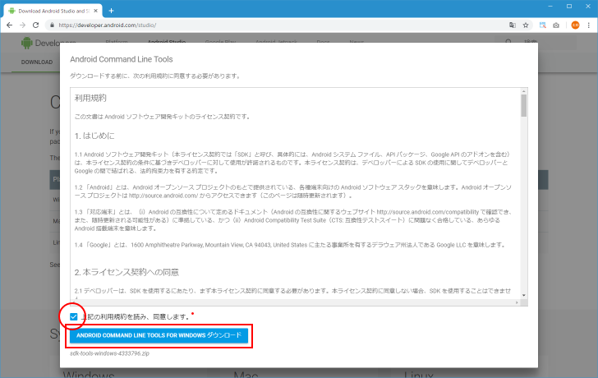598x378 pixels.
Task: Click the clause 1.4 Google definition text
Action: [x=289, y=245]
